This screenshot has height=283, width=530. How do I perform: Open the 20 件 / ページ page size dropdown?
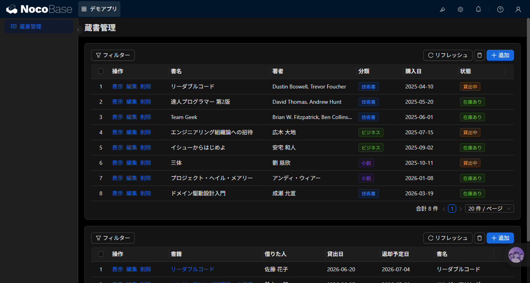489,209
